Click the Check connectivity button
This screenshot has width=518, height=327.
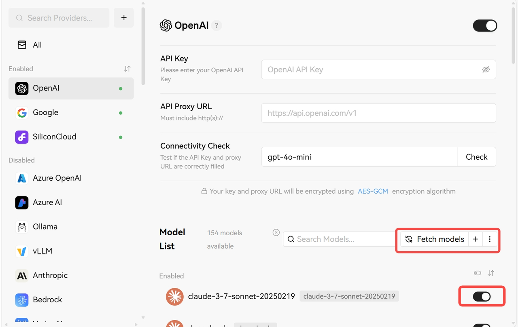pyautogui.click(x=476, y=157)
